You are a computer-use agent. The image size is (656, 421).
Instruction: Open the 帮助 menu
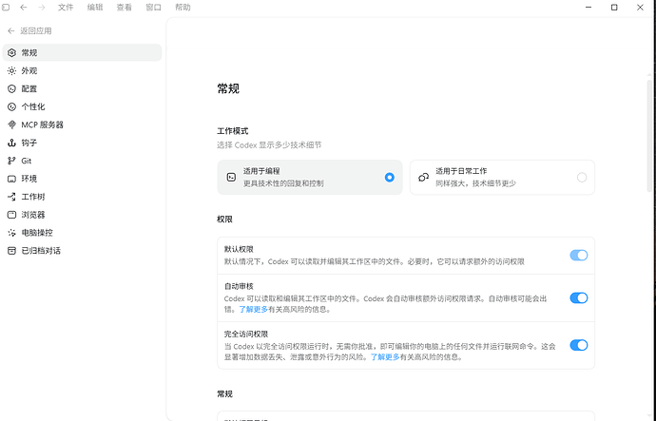pos(183,7)
